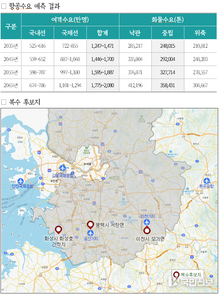Click the 화성시 화성호 간척지 candidate marker
The height and width of the screenshot is (294, 219).
click(58, 230)
